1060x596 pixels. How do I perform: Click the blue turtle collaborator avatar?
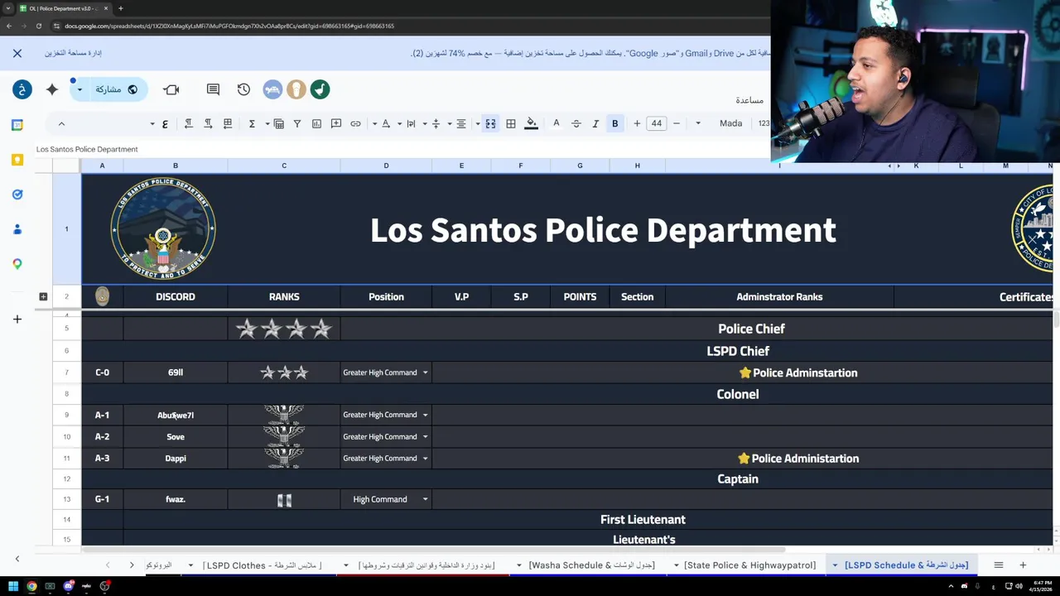coord(272,89)
